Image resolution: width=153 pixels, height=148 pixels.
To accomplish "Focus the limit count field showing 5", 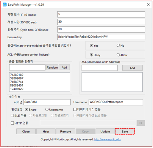I will 101,14.
